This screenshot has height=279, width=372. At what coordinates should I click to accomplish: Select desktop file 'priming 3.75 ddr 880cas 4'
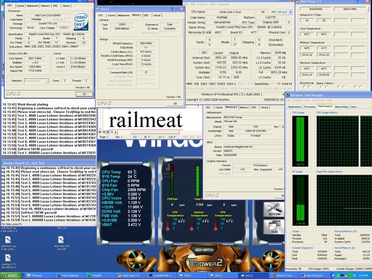pos(8,262)
